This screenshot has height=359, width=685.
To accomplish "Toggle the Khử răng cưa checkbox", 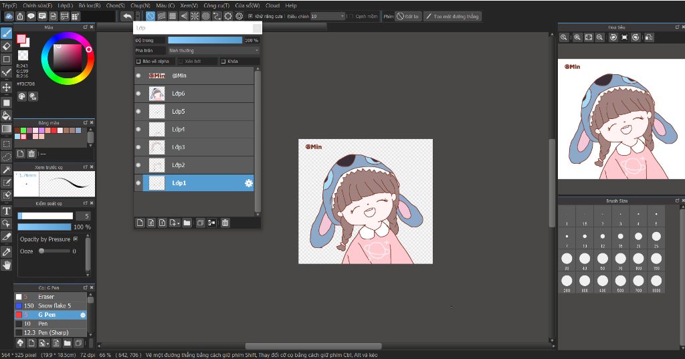I will [250, 16].
